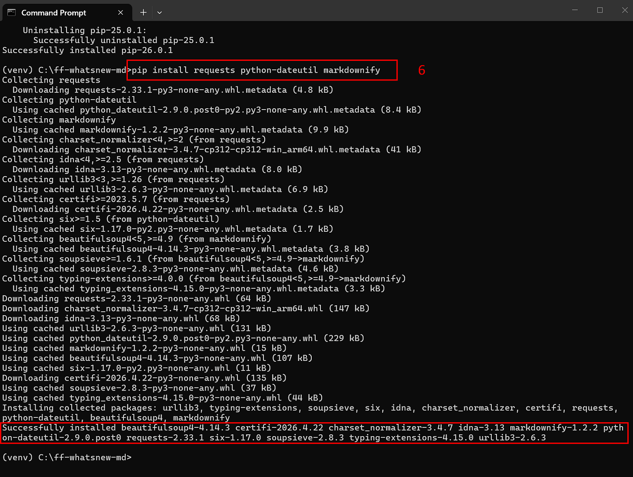
Task: Click 'Collecting markdownify' line
Action: (59, 120)
